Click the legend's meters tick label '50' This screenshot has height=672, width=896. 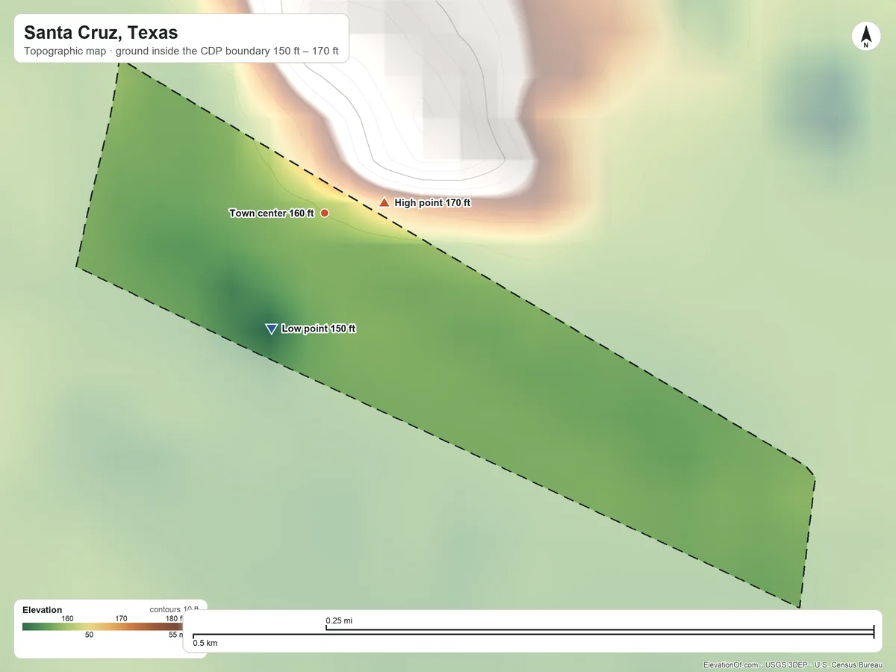[89, 635]
